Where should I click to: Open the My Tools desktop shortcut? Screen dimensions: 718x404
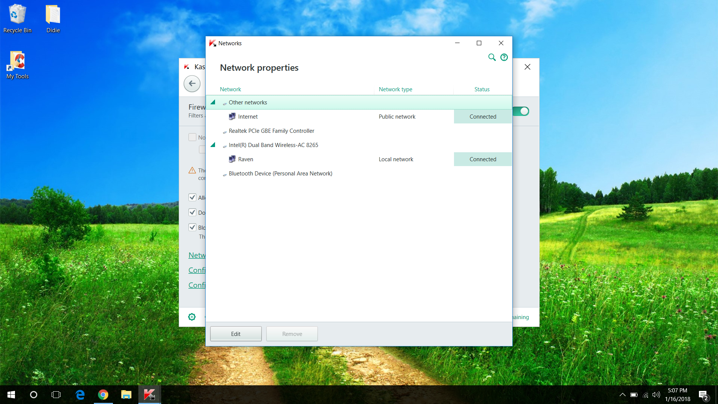point(17,65)
